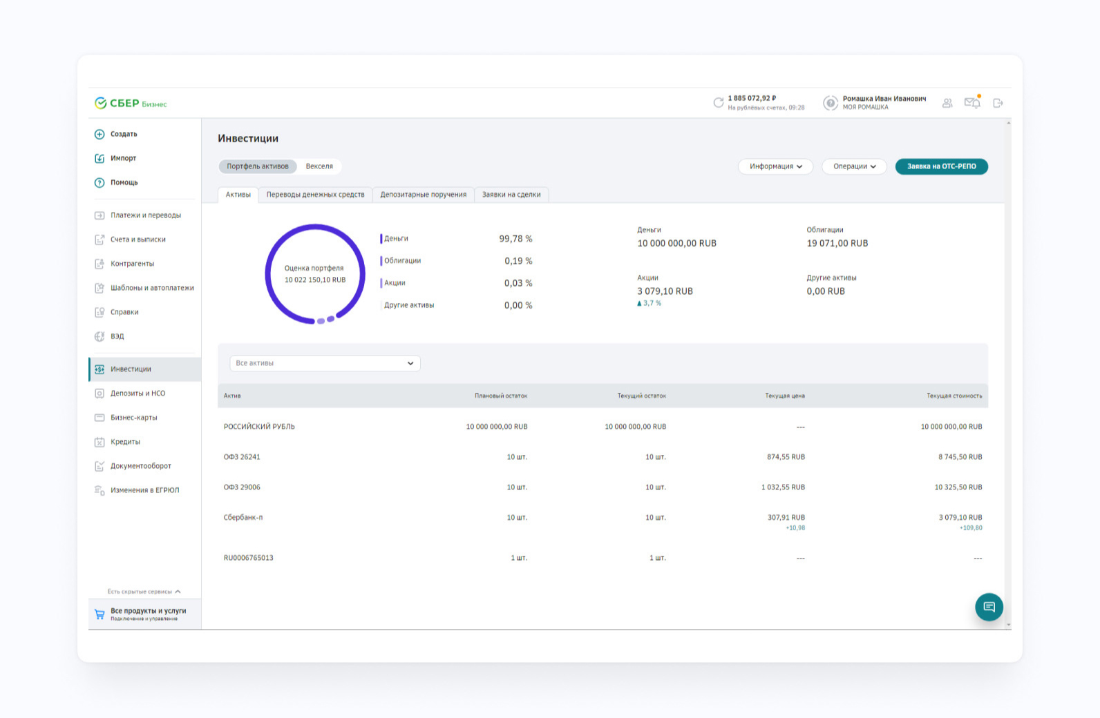Open the ВЭД globe icon
1100x718 pixels.
[x=99, y=336]
